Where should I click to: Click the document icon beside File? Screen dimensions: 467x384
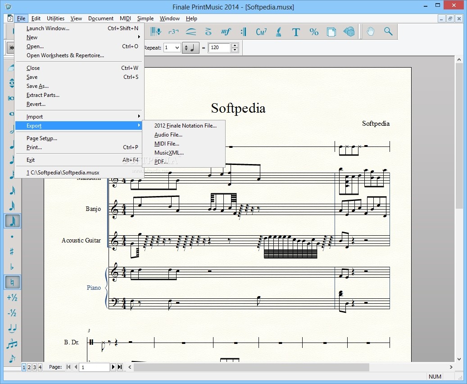point(10,18)
